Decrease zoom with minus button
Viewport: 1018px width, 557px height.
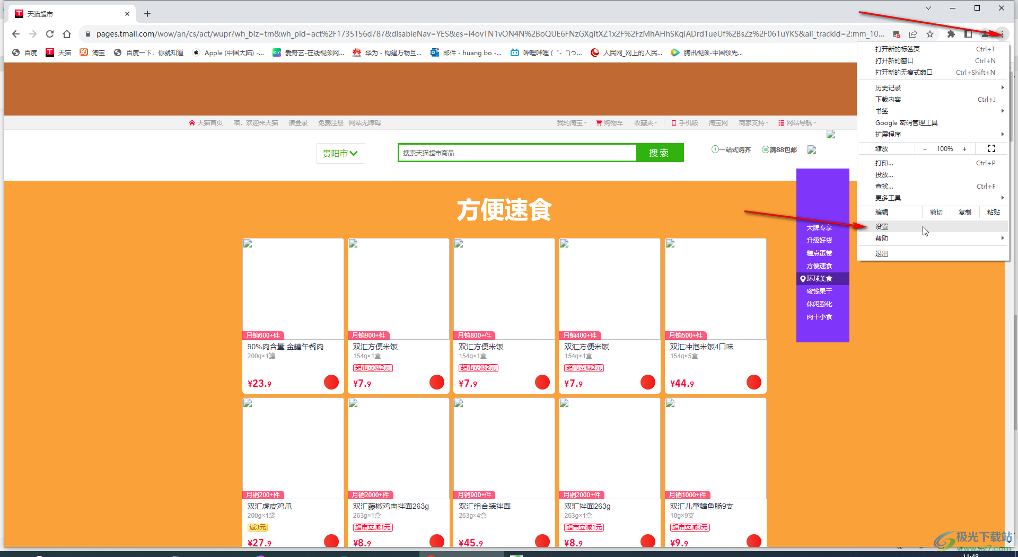coord(925,149)
